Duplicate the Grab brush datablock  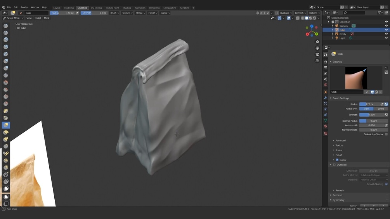coord(376,92)
